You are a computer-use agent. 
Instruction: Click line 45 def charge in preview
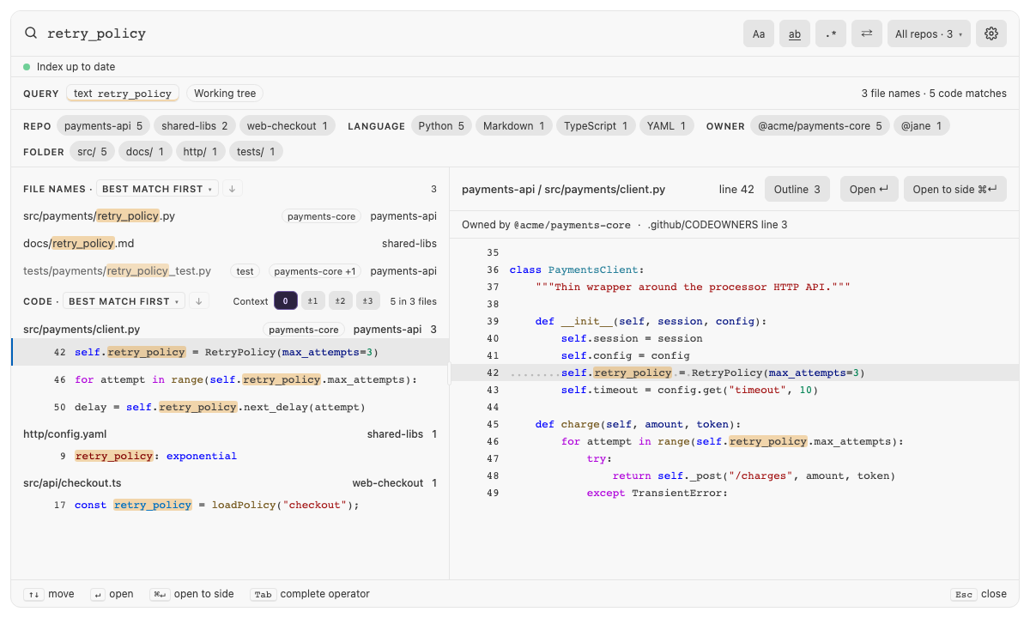pyautogui.click(x=735, y=424)
